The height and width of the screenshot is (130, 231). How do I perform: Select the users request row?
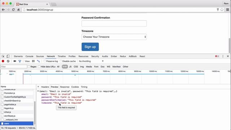coord(17,123)
